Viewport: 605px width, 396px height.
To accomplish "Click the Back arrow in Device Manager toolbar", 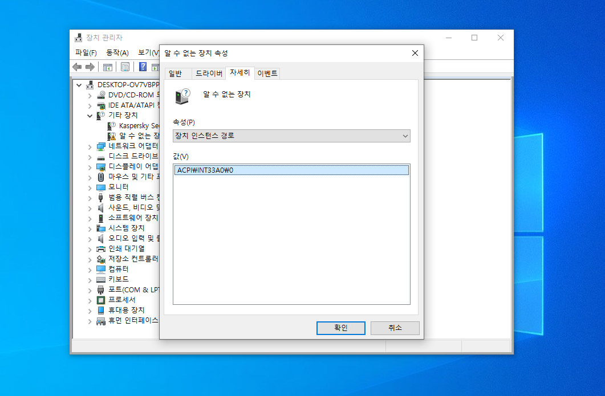I will point(77,67).
